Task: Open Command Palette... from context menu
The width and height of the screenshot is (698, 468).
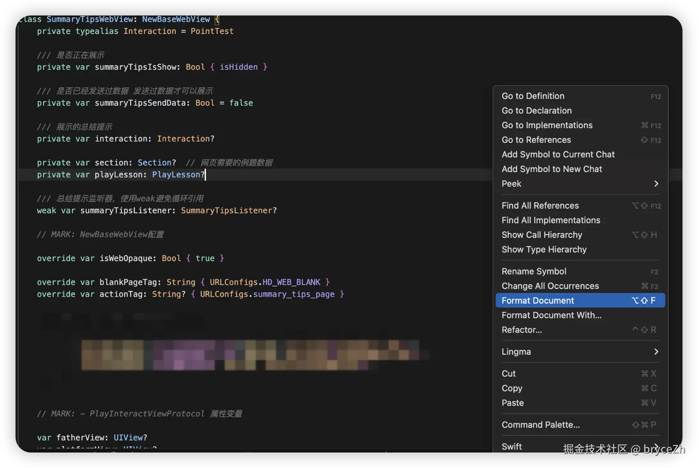Action: 540,425
